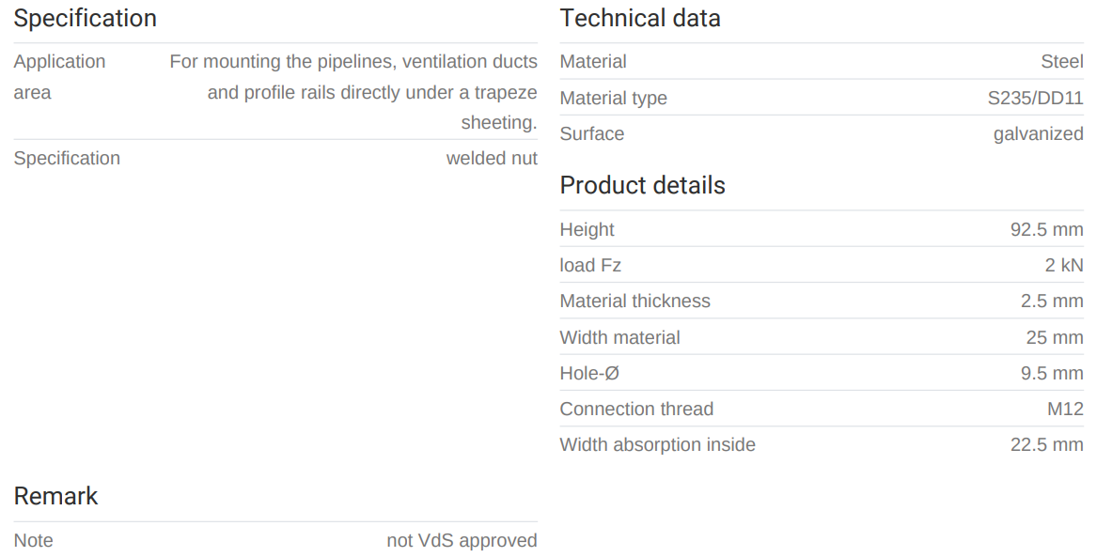Click the Product details heading
This screenshot has height=557, width=1112.
(x=642, y=186)
